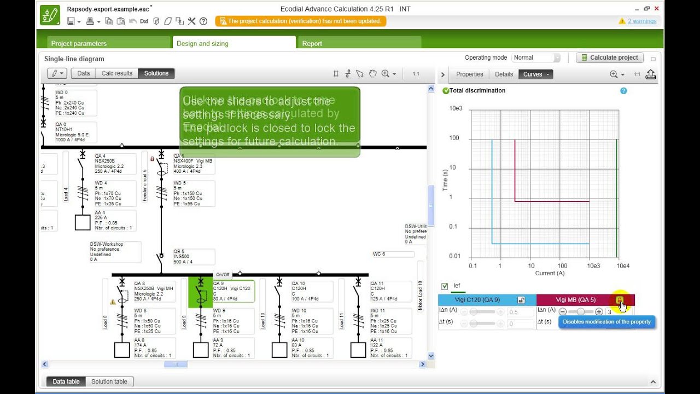Increase Vigi MB IΔn with the plus button
The image size is (700, 394).
599,312
